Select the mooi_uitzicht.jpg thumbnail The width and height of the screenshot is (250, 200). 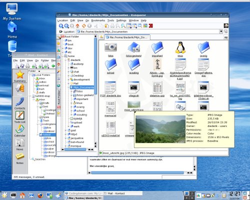[134, 106]
